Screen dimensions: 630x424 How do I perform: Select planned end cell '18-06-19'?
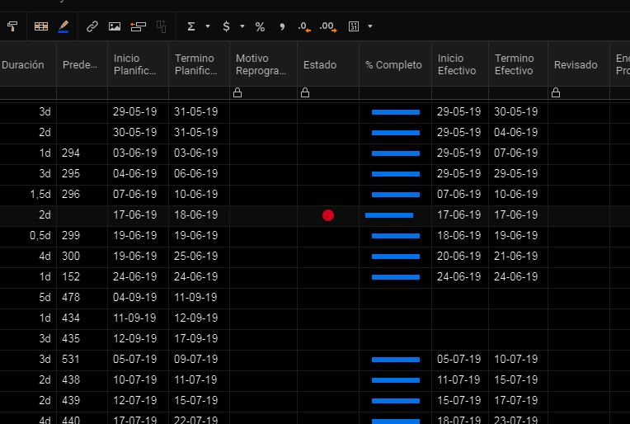coord(199,215)
